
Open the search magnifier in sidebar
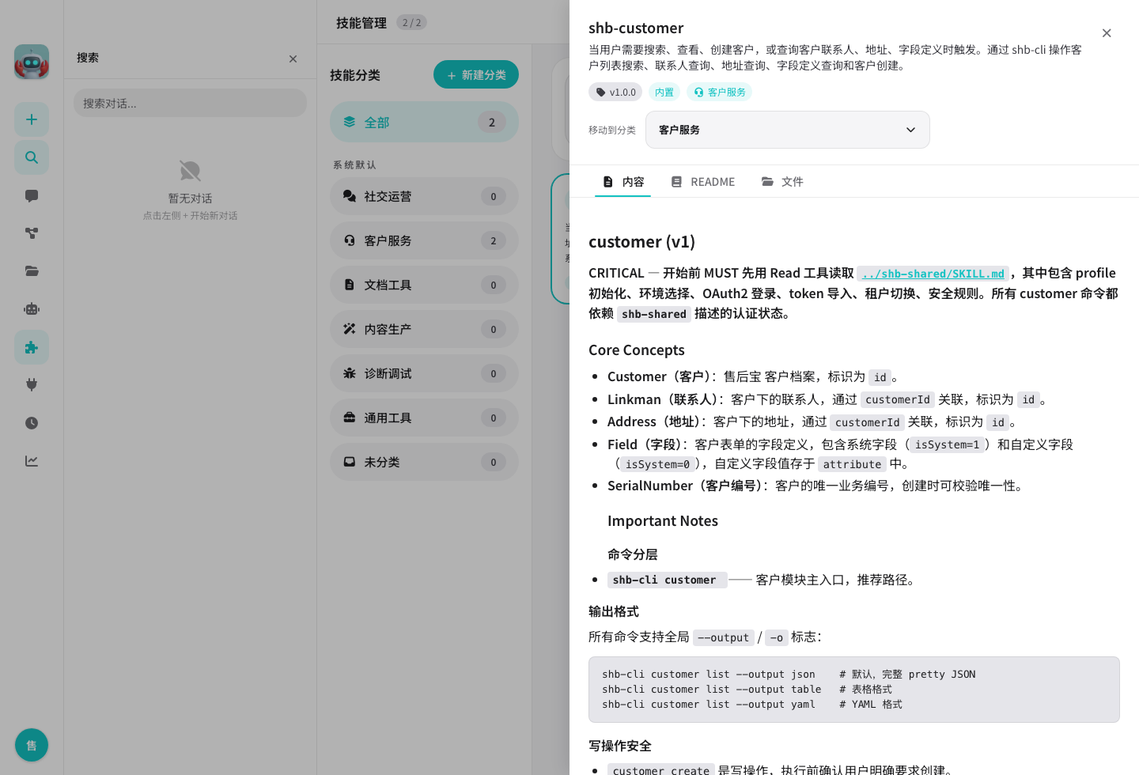click(32, 157)
